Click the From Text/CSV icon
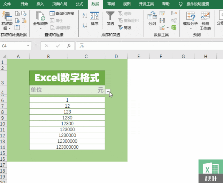 click(17, 14)
